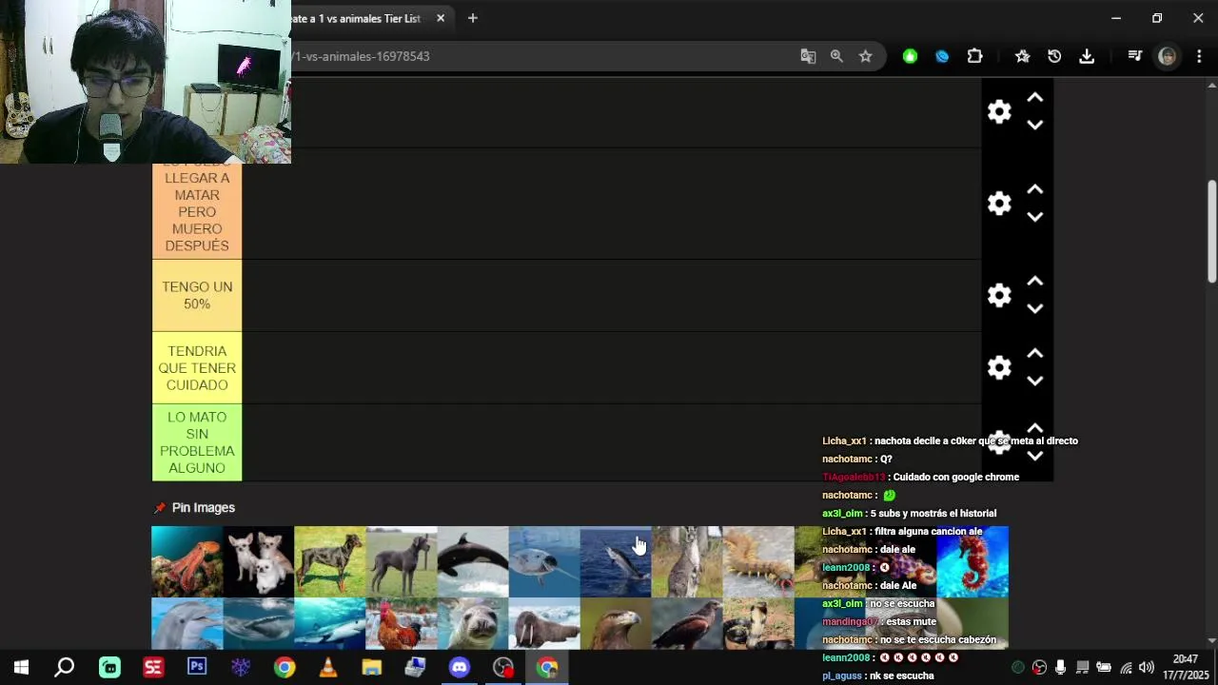Select the dark hawk image

pyautogui.click(x=686, y=624)
